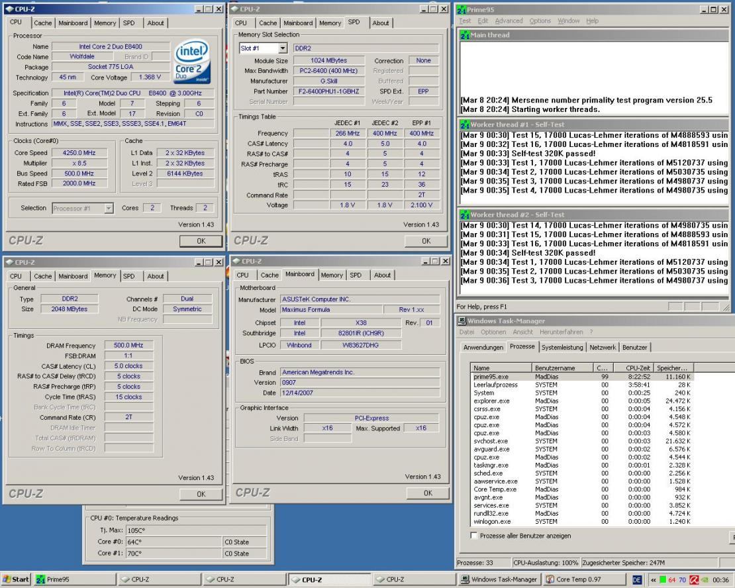The image size is (735, 588).
Task: Open Herunterfahren menu in Task-Manager
Action: pyautogui.click(x=561, y=332)
